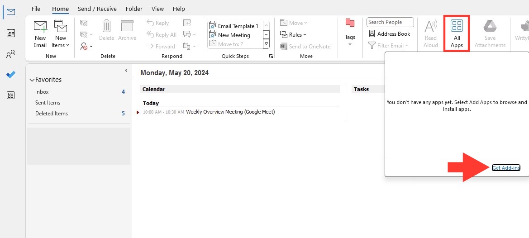This screenshot has width=529, height=238.
Task: Click the Get Add-ins link
Action: coord(506,167)
